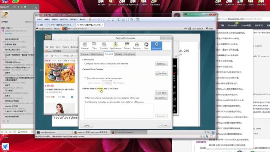
Task: Close the Firefox Preferences dialog via Close button
Action: click(x=164, y=125)
